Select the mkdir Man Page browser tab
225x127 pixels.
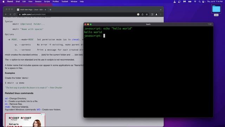(31, 10)
